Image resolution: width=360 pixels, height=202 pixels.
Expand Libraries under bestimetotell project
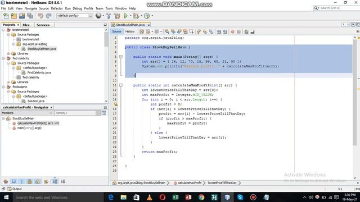click(8, 54)
